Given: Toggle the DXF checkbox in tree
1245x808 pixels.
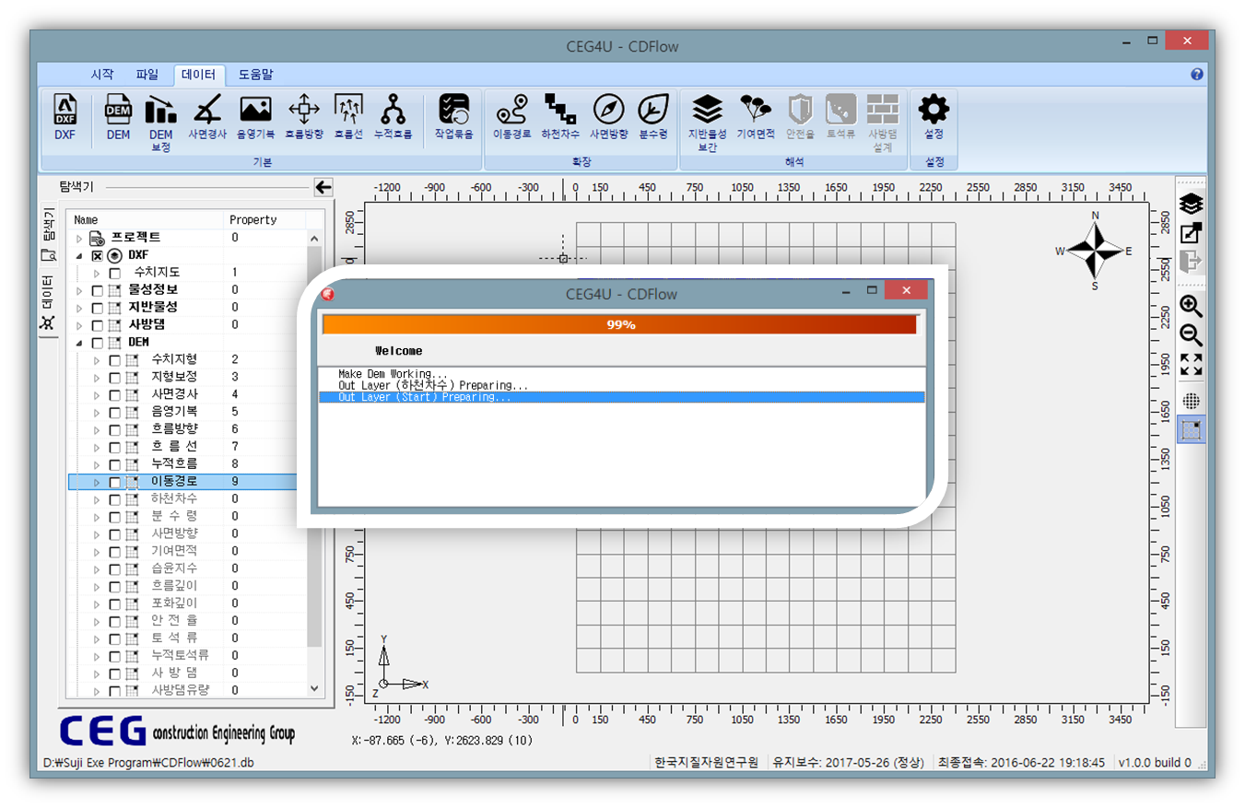Looking at the screenshot, I should (x=97, y=255).
